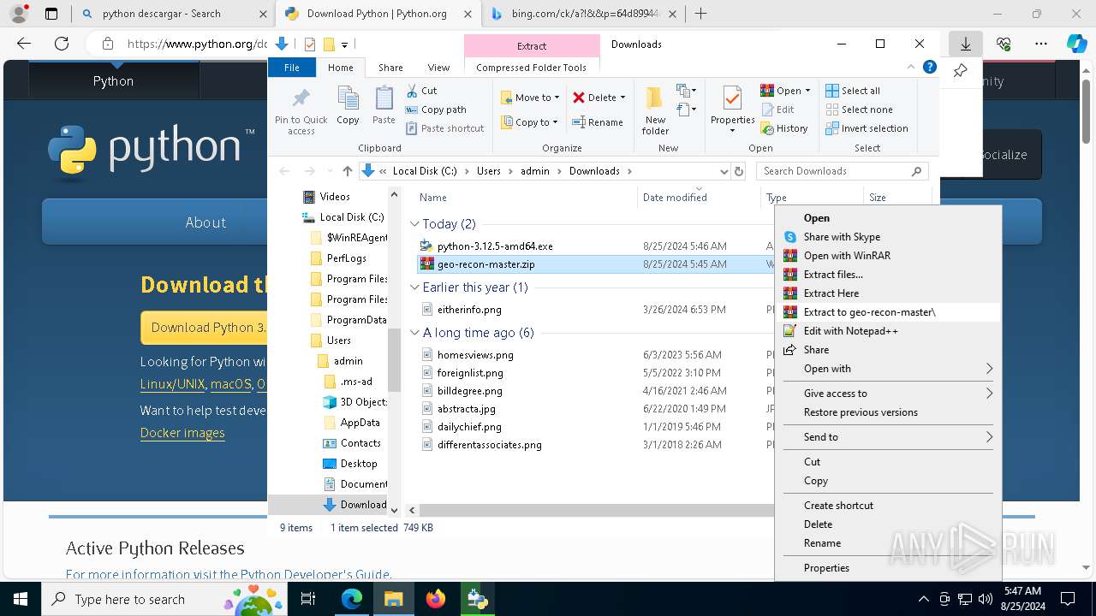Click the browser Downloads toolbar icon
Viewport: 1096px width, 616px height.
965,44
